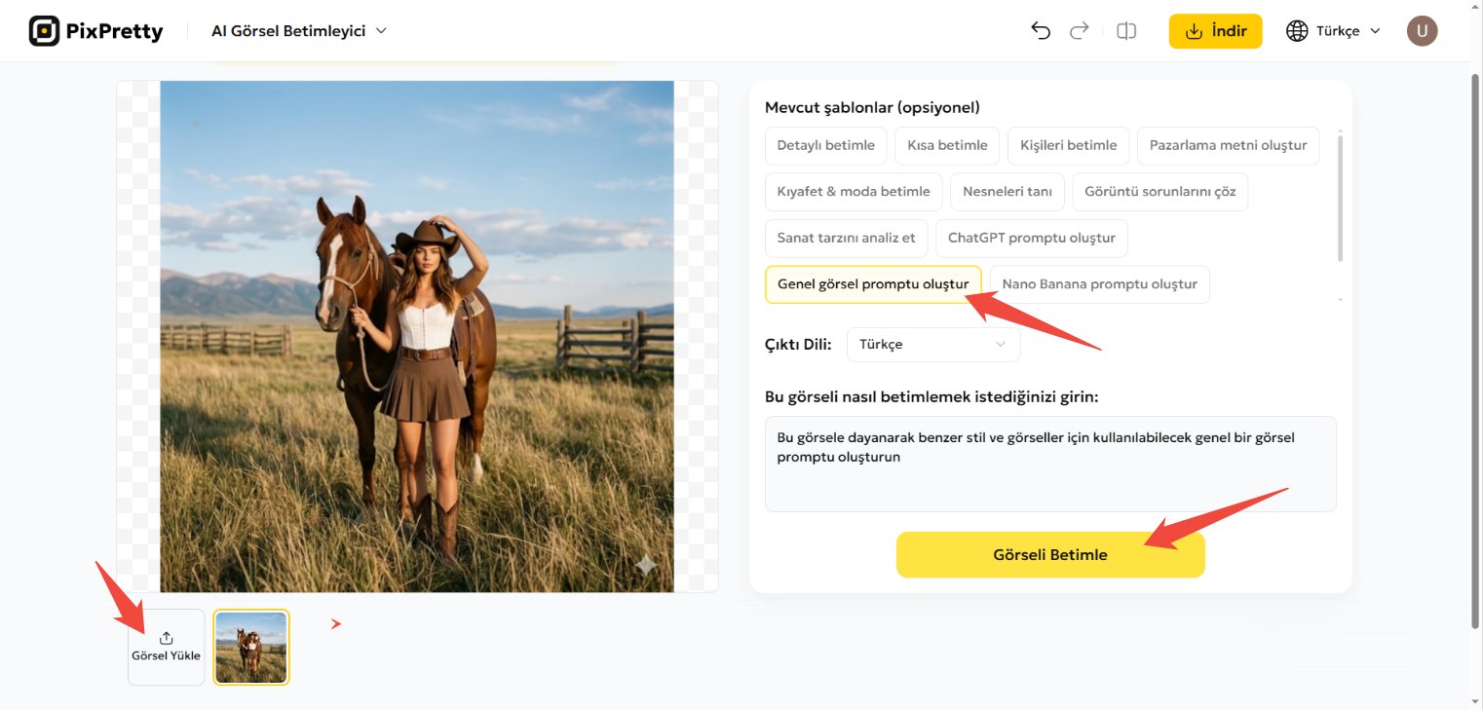Click the redo arrow icon
This screenshot has height=710, width=1483.
pos(1079,30)
